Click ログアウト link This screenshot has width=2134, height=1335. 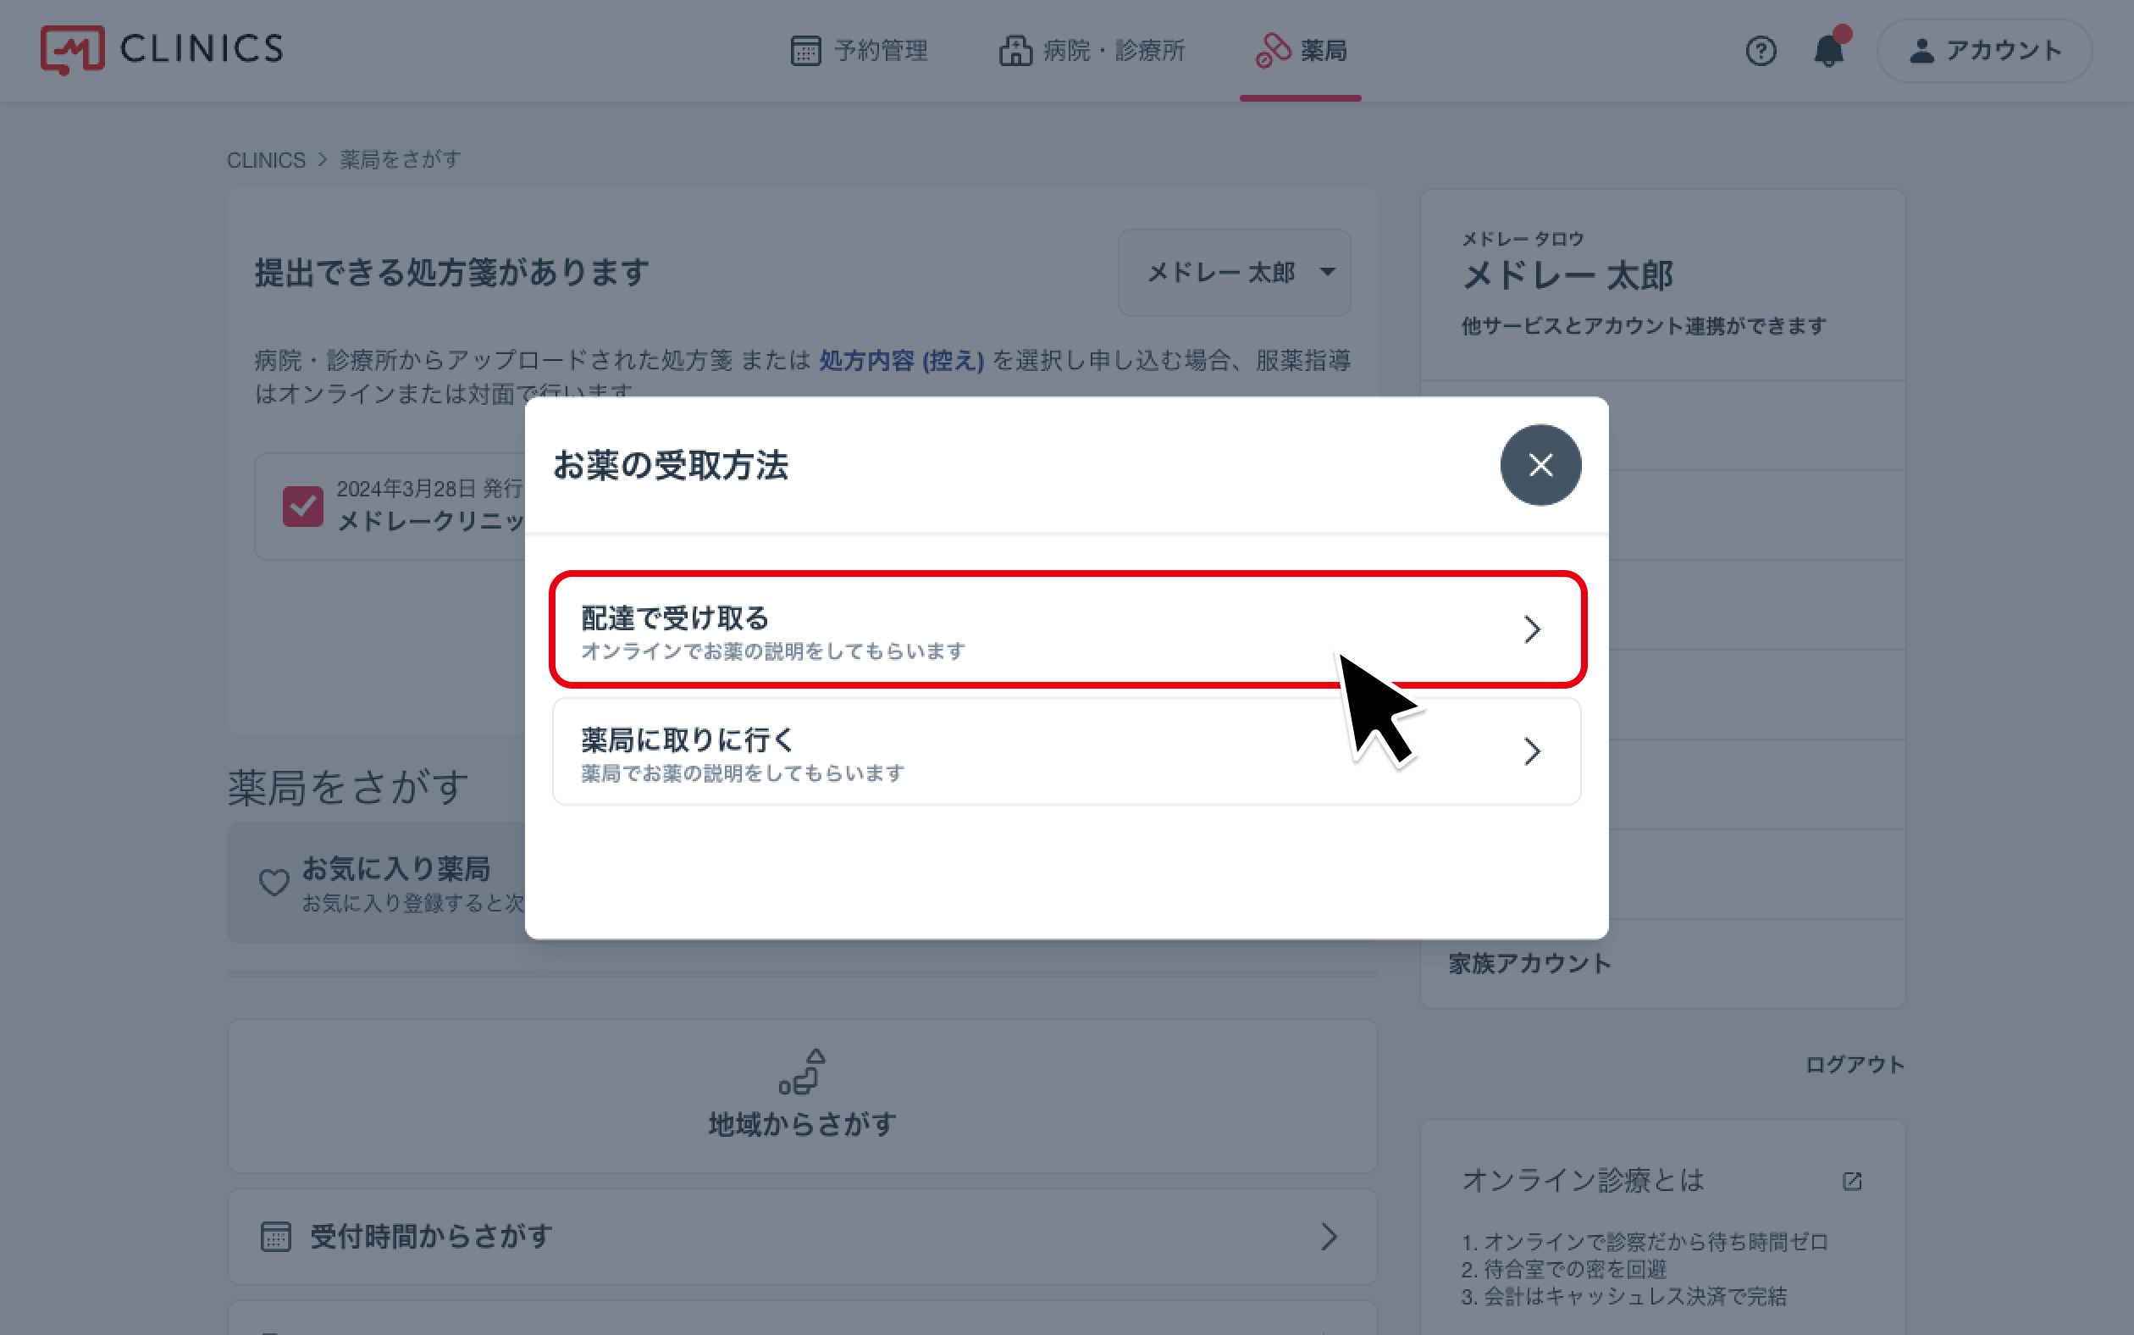1855,1064
